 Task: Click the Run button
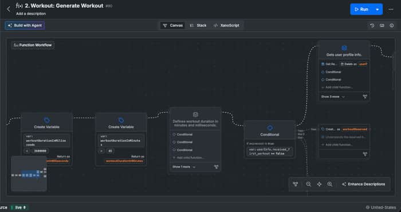tap(361, 9)
